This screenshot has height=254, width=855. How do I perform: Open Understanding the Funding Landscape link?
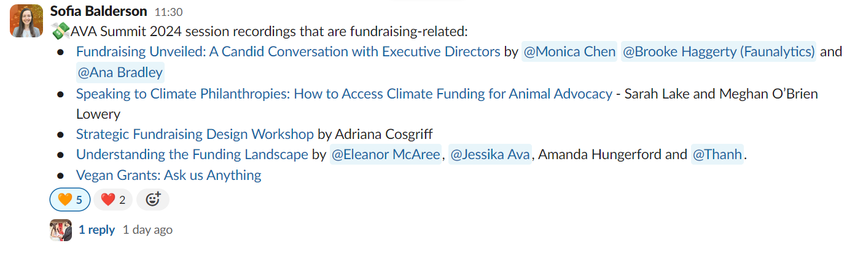click(192, 154)
